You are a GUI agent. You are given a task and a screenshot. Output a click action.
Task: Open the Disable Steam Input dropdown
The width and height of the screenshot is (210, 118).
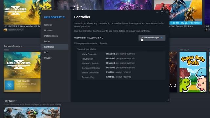pyautogui.click(x=152, y=38)
